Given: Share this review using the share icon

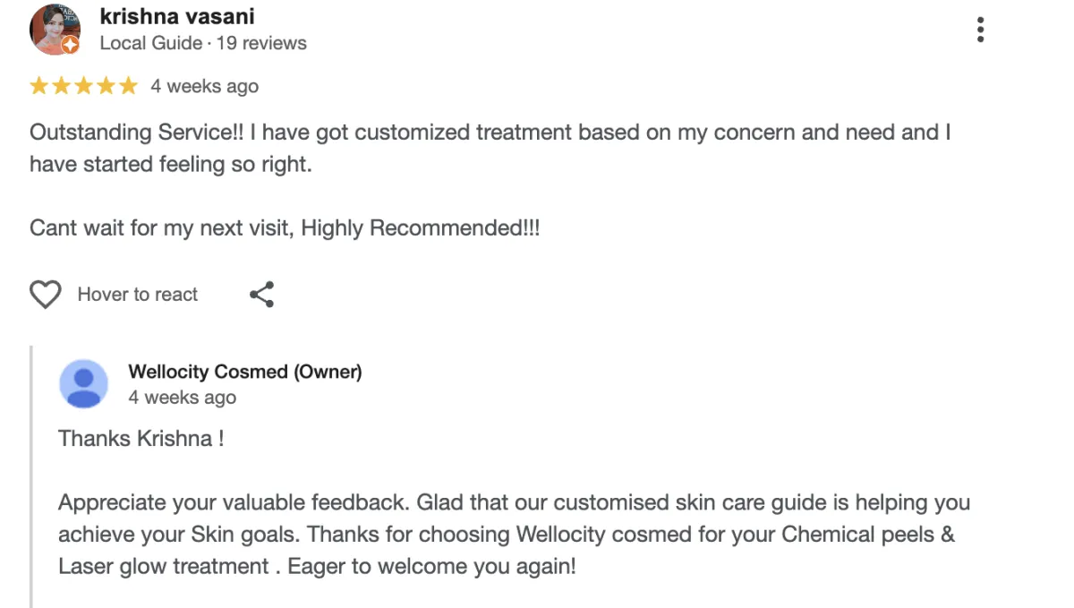Looking at the screenshot, I should click(x=261, y=295).
